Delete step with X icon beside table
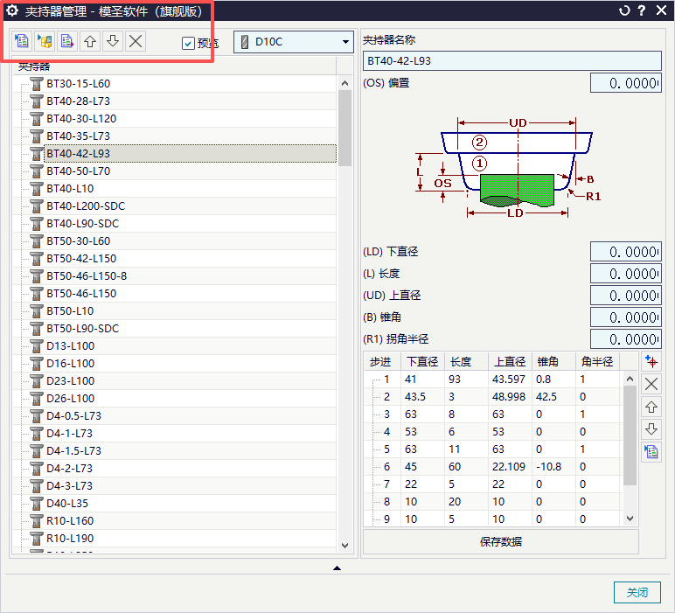Viewport: 675px width, 613px height. tap(651, 384)
